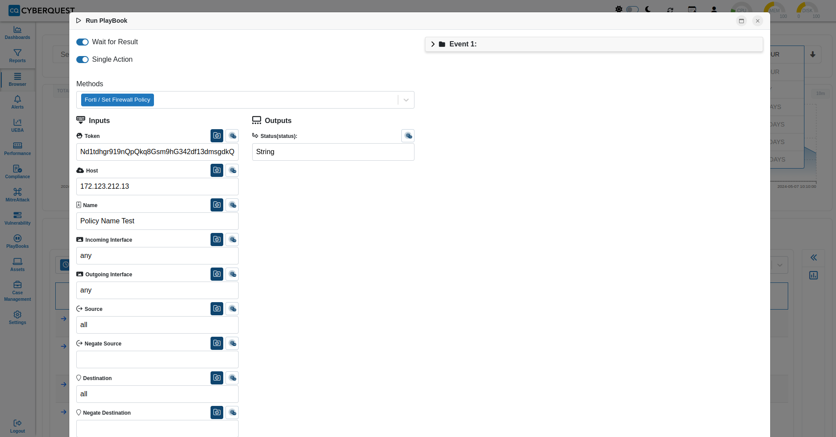Click the Negate Source camera icon
Viewport: 836px width, 437px height.
pyautogui.click(x=217, y=343)
